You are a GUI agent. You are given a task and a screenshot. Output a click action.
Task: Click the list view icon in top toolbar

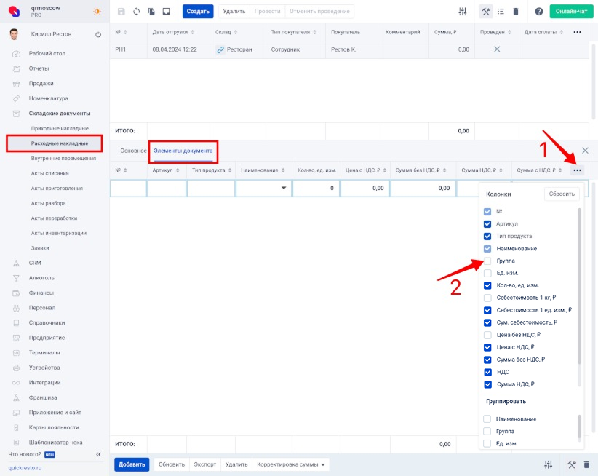click(501, 12)
